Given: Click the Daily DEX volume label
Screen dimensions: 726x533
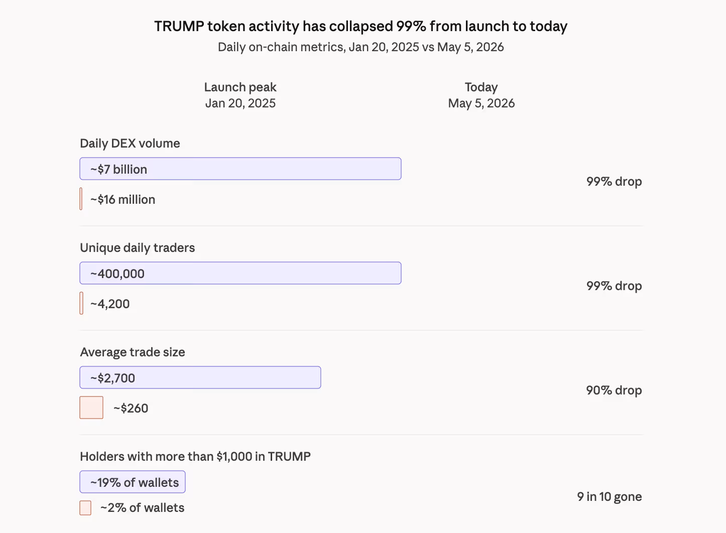Looking at the screenshot, I should point(130,144).
